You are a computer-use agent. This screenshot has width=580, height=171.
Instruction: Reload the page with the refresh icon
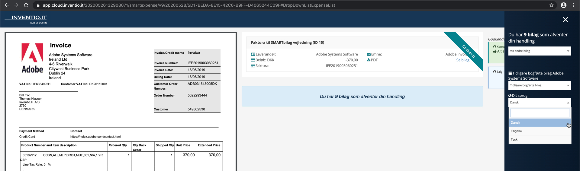pyautogui.click(x=26, y=5)
